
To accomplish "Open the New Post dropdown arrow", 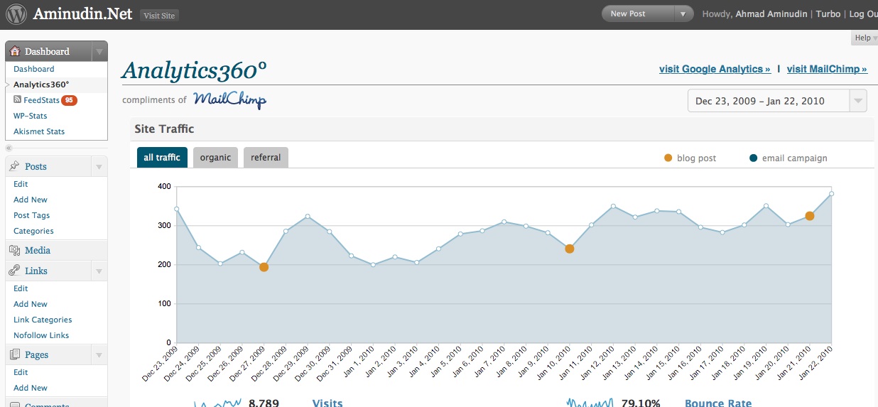I will [683, 13].
